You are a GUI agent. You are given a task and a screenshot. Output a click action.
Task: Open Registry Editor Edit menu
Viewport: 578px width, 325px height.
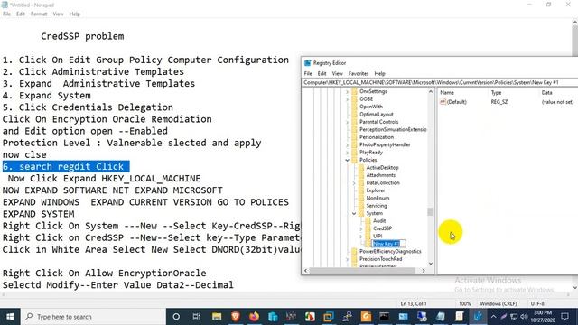point(322,74)
